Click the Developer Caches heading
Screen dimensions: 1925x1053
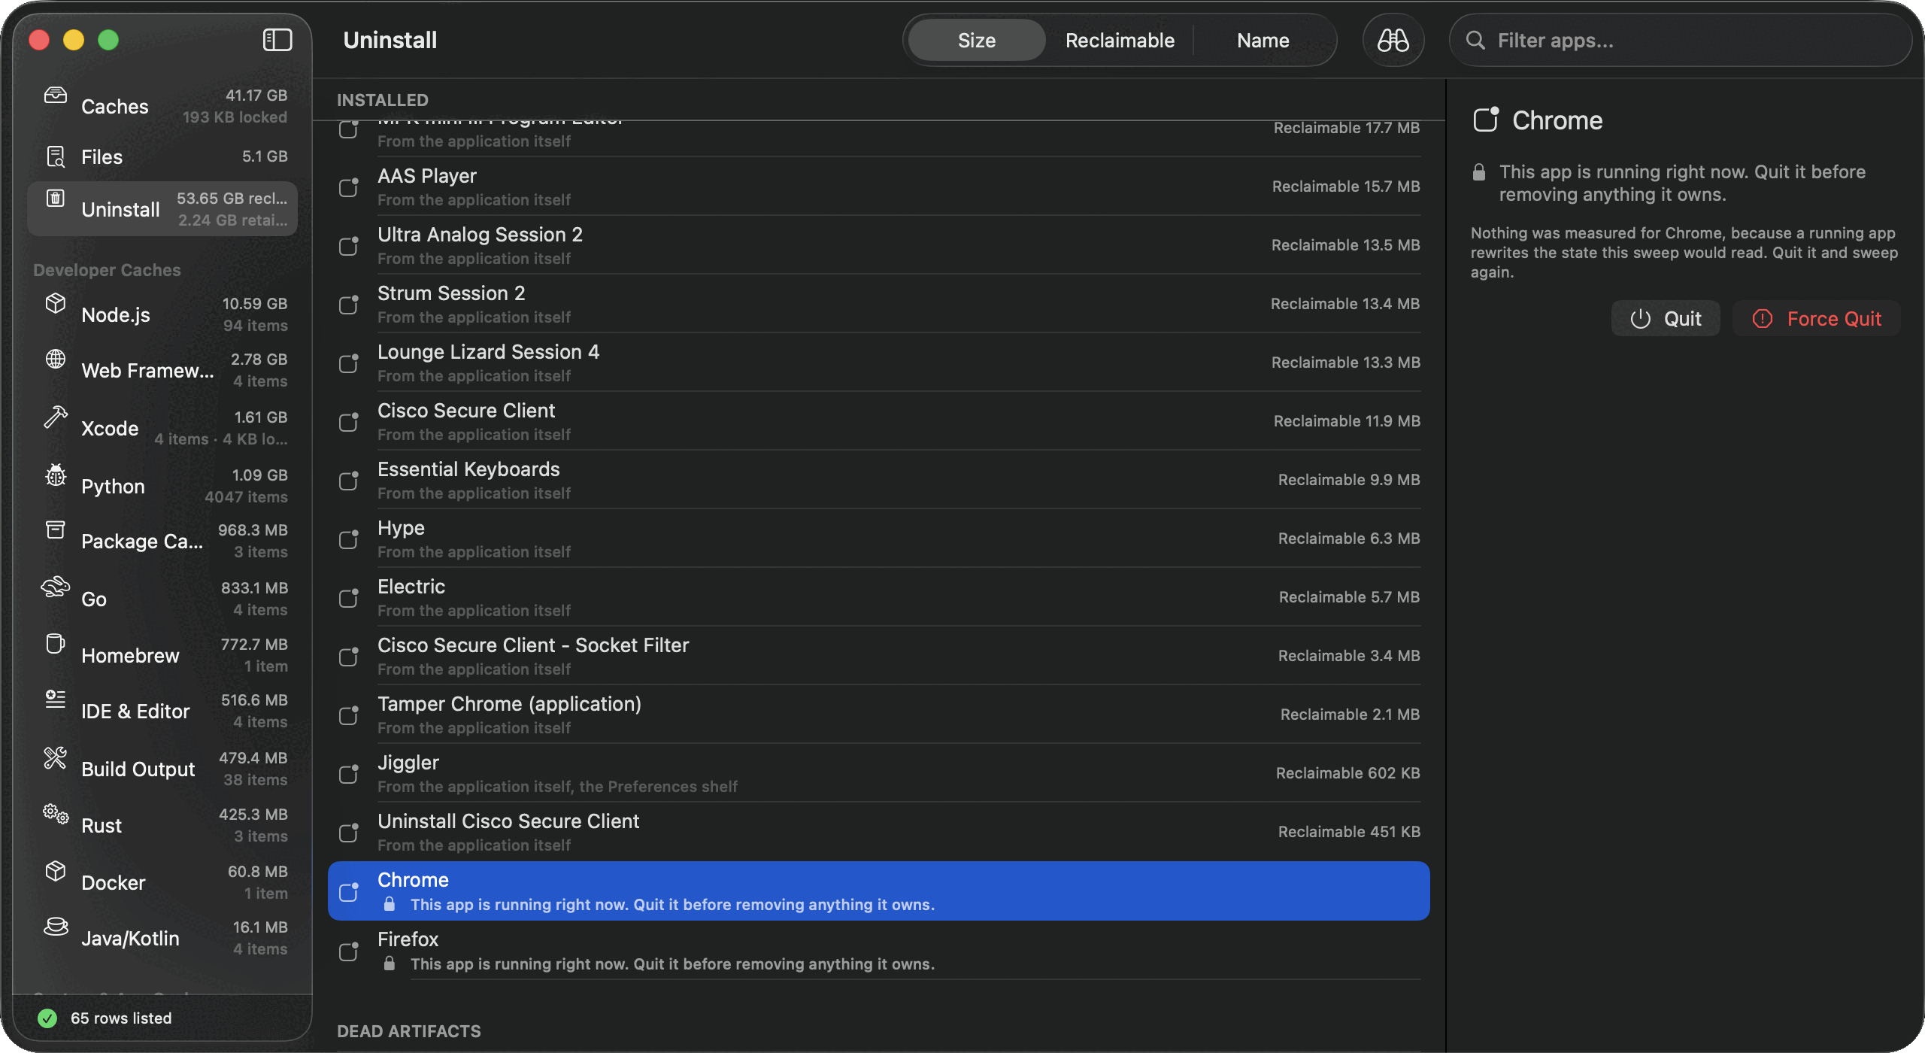tap(107, 270)
